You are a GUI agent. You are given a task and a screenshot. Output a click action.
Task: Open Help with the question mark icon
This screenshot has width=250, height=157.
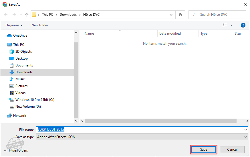(243, 25)
